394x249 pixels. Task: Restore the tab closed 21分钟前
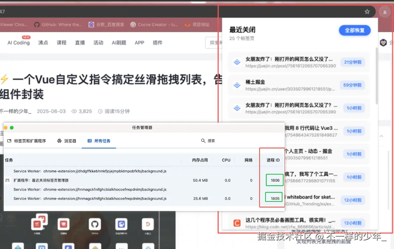(299, 62)
